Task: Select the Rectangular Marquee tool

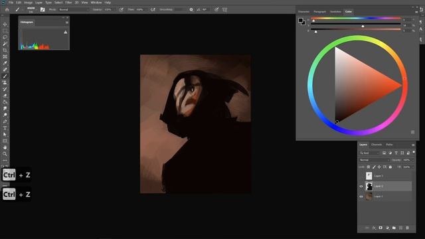Action: click(x=5, y=31)
